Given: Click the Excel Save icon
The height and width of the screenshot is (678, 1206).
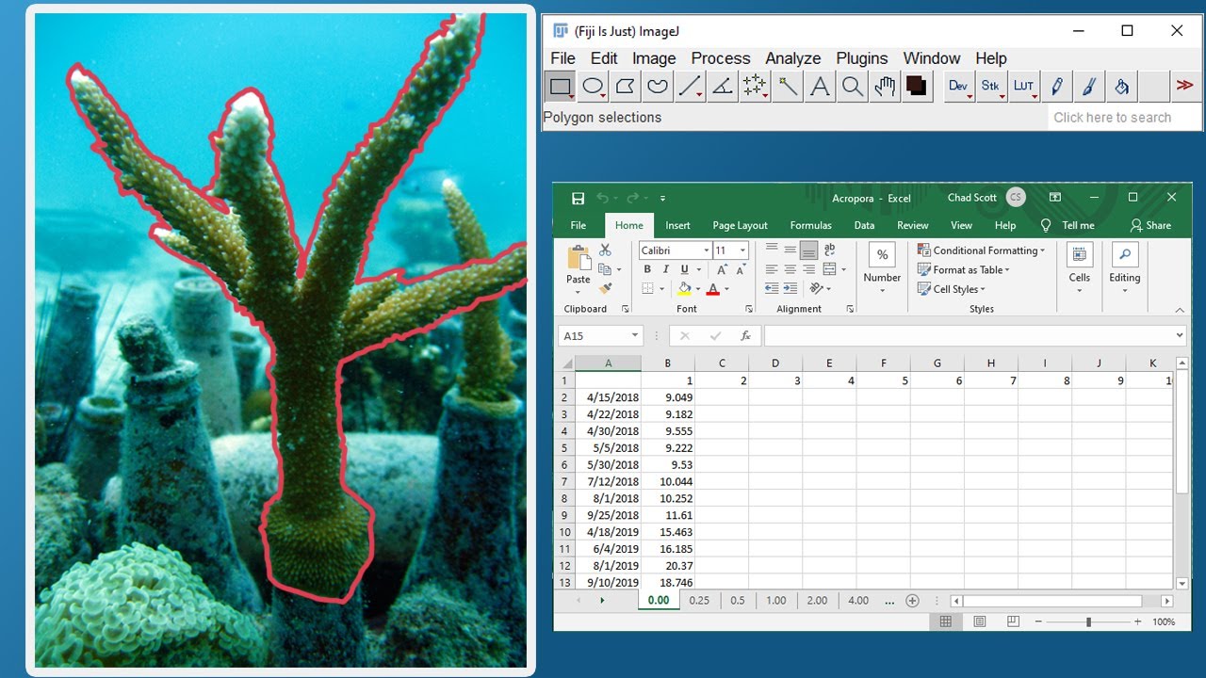Looking at the screenshot, I should [x=578, y=198].
